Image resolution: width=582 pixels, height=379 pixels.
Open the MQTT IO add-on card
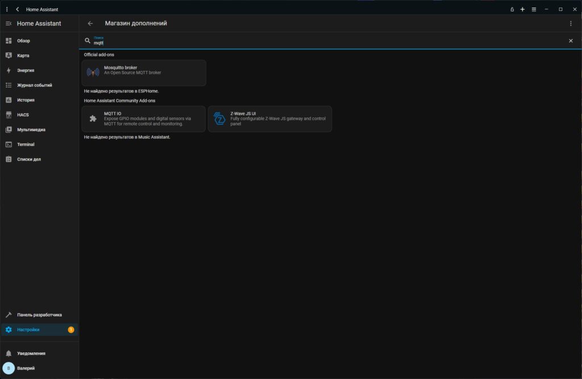pyautogui.click(x=144, y=119)
